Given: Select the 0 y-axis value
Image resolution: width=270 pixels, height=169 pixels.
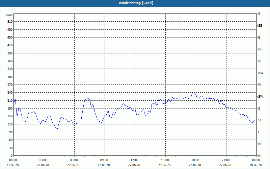Looking at the screenshot, I should point(12,156).
